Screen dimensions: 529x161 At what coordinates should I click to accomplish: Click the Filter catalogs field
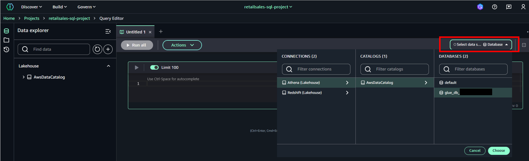(x=395, y=69)
